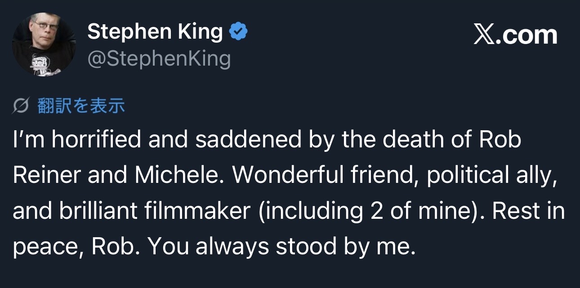
Task: Click "Rest in" ending the third line
Action: [x=529, y=211]
